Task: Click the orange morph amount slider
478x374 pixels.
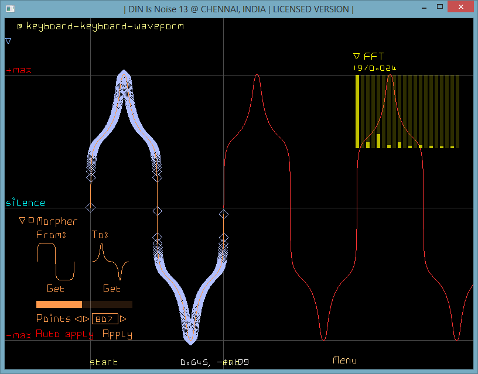Action: click(x=84, y=304)
